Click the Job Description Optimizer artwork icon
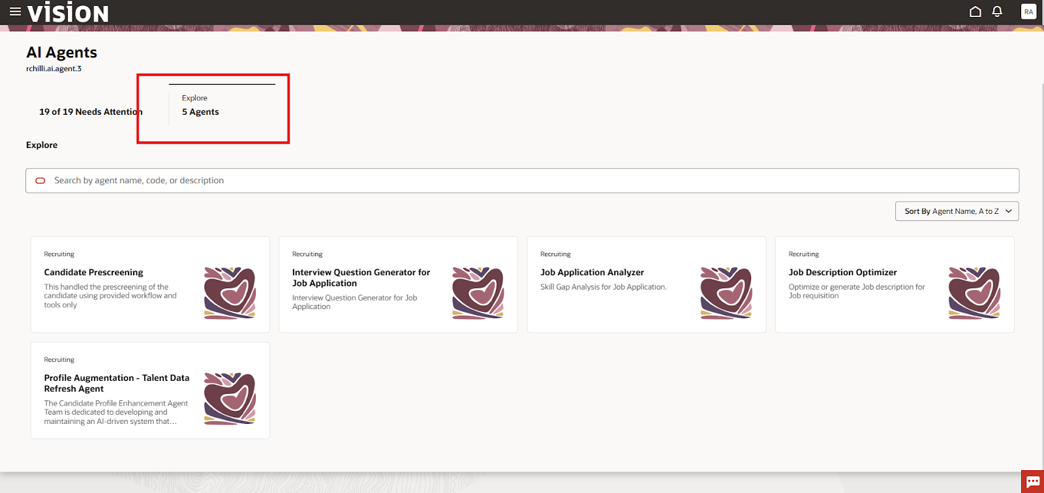The image size is (1044, 493). [x=974, y=293]
